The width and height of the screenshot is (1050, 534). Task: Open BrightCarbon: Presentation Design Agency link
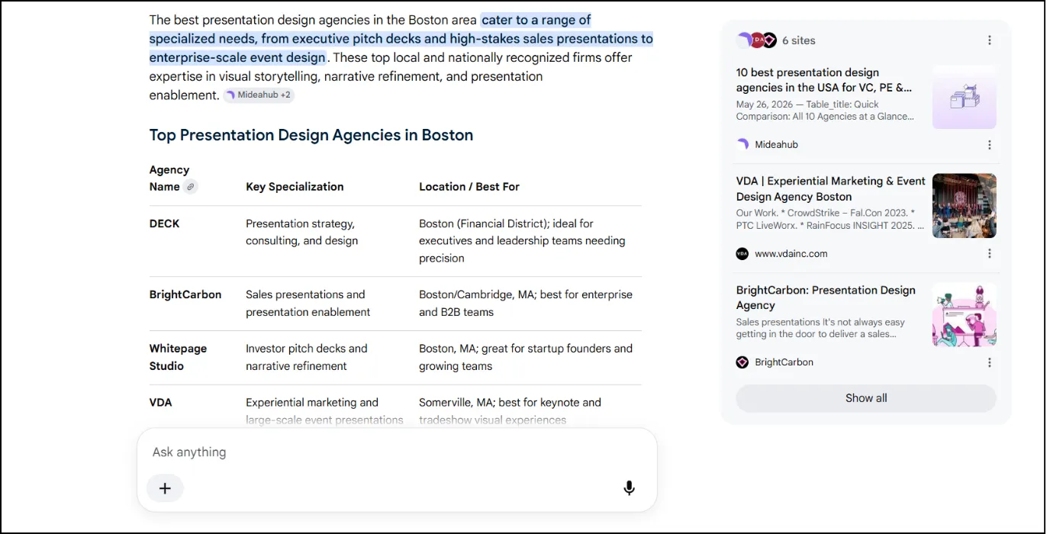826,298
